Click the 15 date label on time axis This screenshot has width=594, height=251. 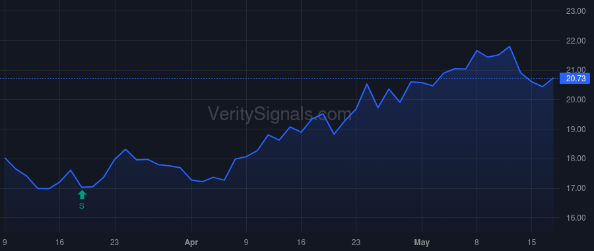531,242
